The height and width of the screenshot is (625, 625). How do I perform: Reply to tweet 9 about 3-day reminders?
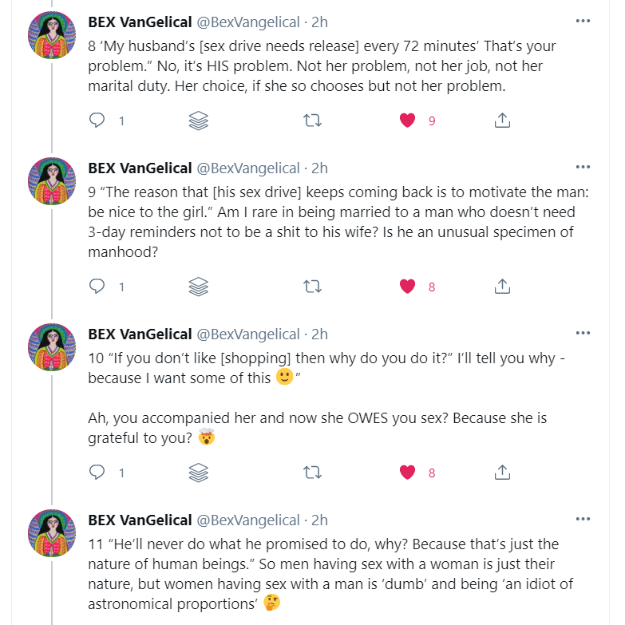[x=97, y=286]
